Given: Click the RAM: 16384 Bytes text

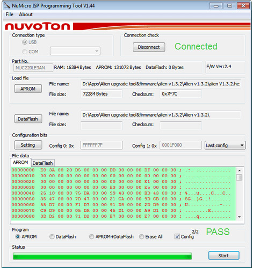Looking at the screenshot, I should tap(73, 68).
